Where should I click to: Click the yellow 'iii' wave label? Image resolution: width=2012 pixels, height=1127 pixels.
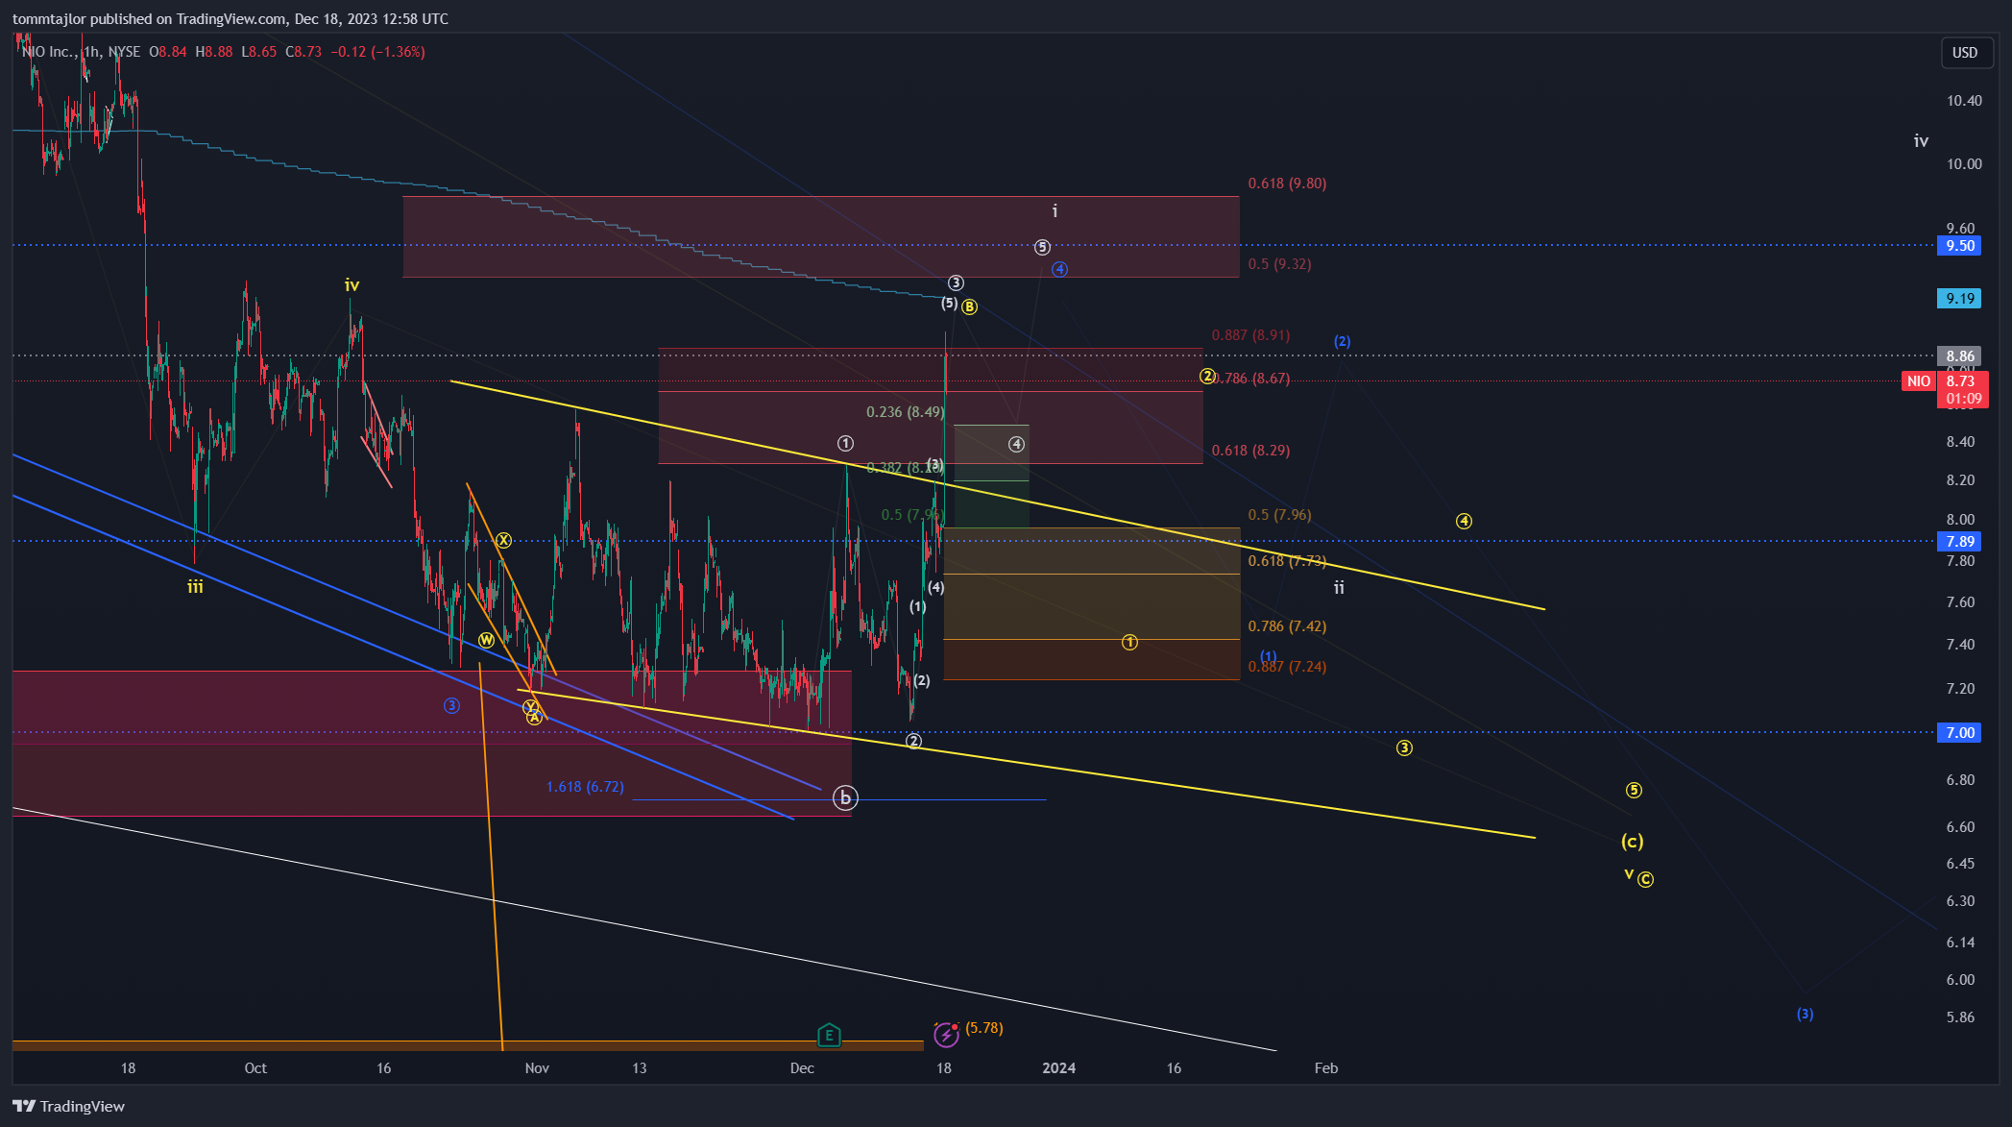click(x=195, y=586)
